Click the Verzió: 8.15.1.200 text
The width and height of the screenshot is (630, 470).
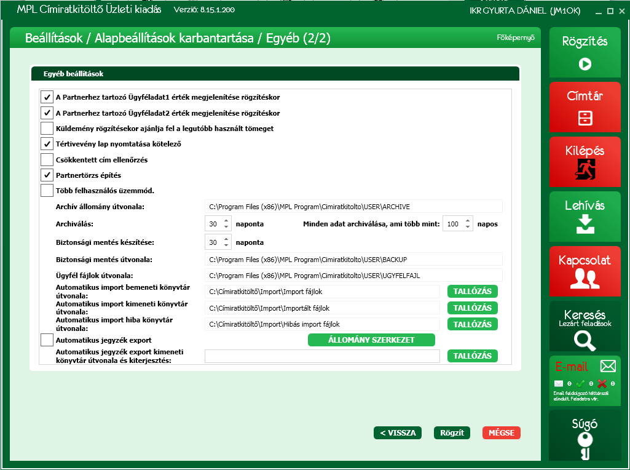pyautogui.click(x=204, y=10)
